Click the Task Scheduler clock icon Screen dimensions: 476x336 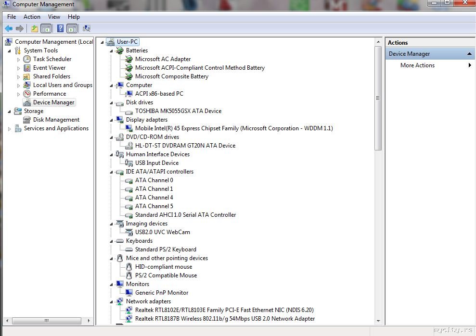tap(27, 59)
